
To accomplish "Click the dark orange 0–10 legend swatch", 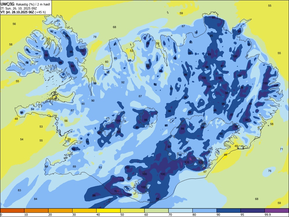I will [x=12, y=211].
